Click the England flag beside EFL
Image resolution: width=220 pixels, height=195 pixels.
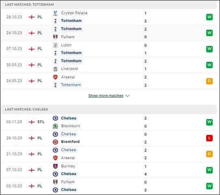pos(32,122)
